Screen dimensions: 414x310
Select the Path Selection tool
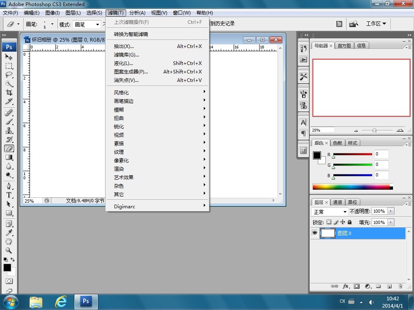pyautogui.click(x=9, y=204)
